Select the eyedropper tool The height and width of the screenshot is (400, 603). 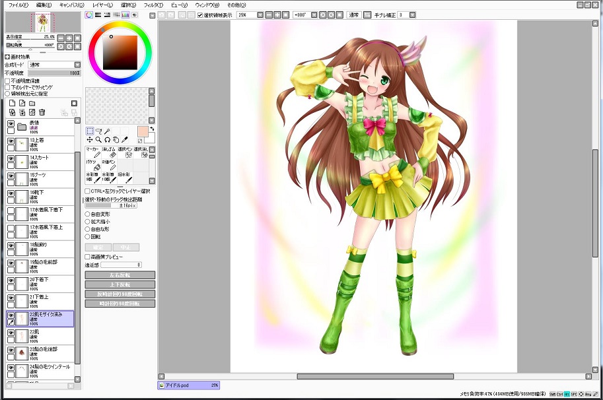tap(124, 140)
